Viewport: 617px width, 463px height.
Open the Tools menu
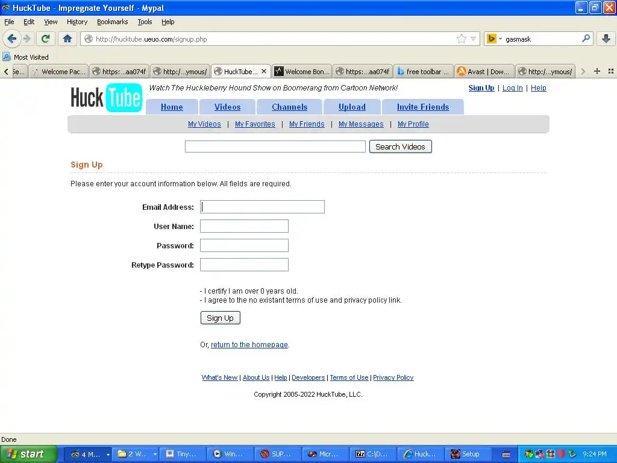145,22
